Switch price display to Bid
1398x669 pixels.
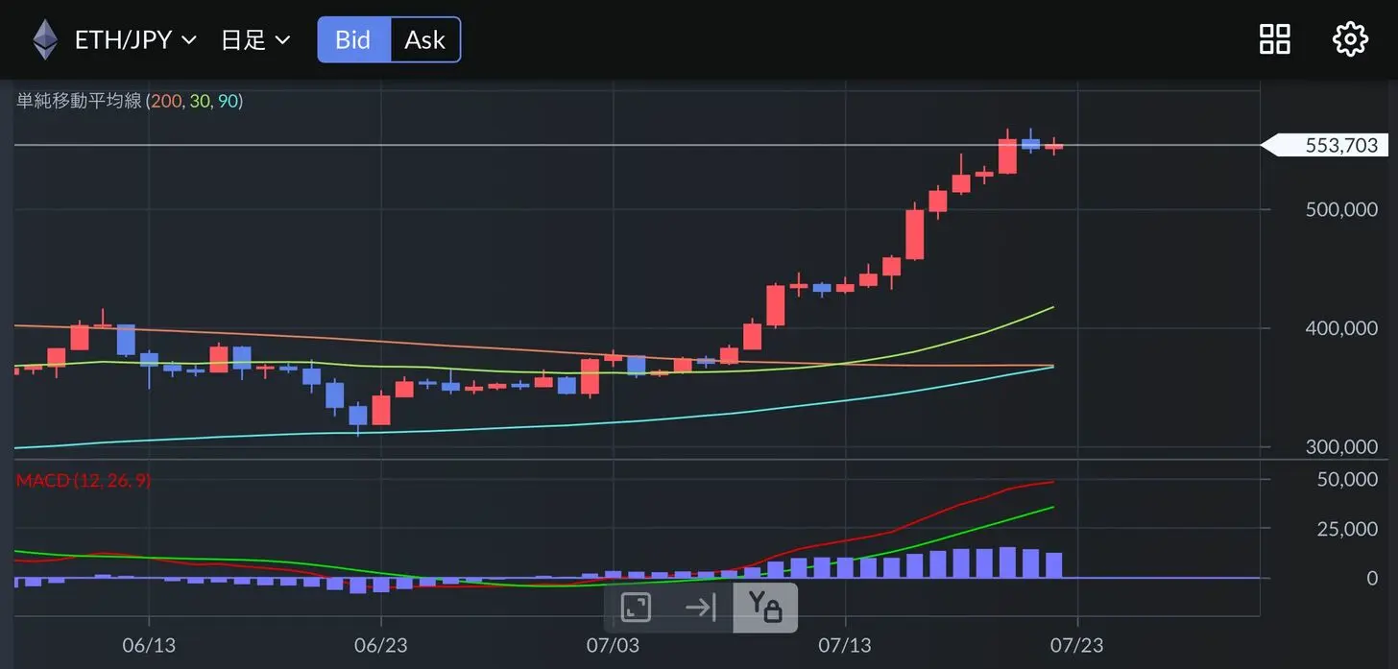point(353,40)
